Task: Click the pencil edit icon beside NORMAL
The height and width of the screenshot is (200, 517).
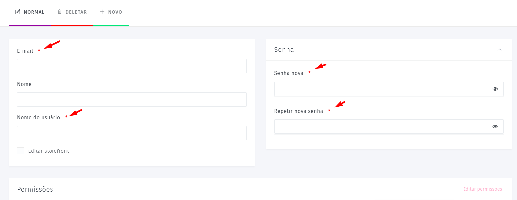Action: coord(18,12)
